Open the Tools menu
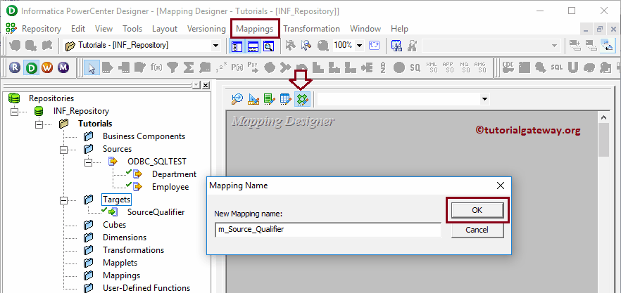 132,29
